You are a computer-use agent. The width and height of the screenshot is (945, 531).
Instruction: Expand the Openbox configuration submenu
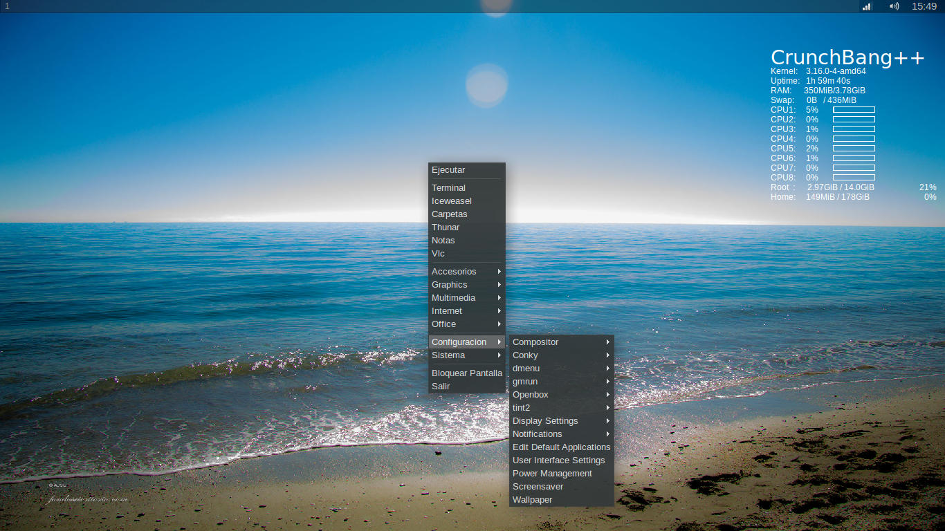click(x=530, y=394)
